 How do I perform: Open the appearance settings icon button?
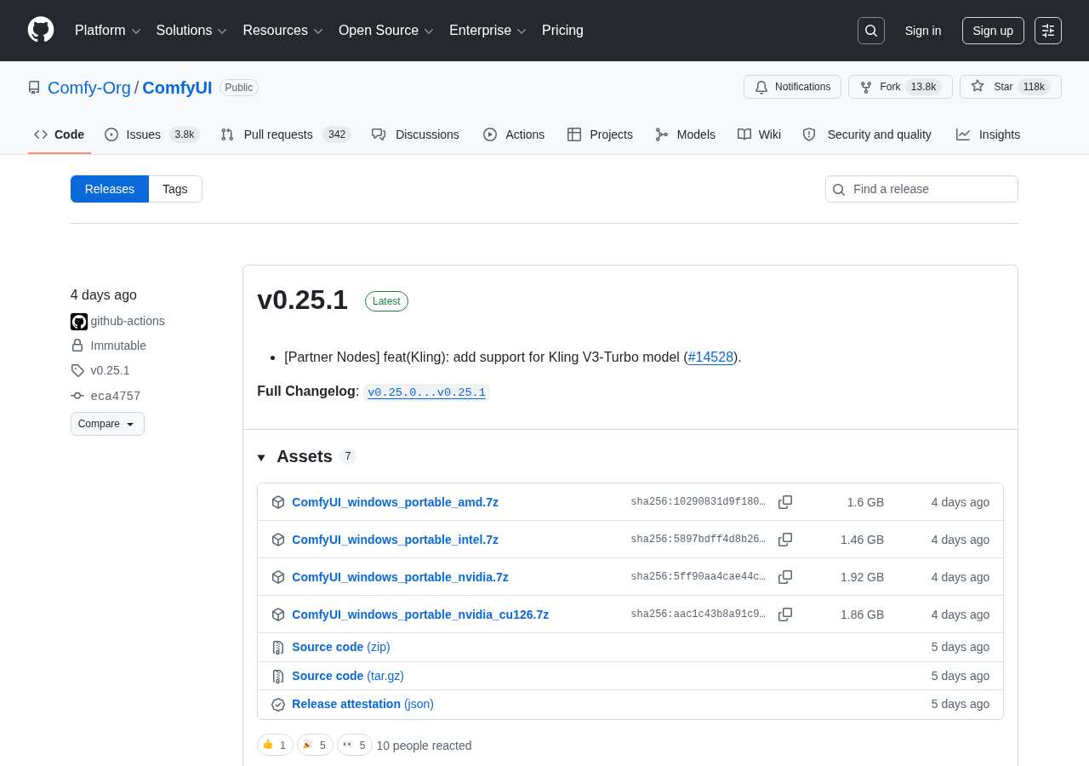click(x=1048, y=31)
